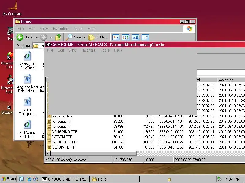Toggle the Folders pane in Fonts window

[98, 37]
